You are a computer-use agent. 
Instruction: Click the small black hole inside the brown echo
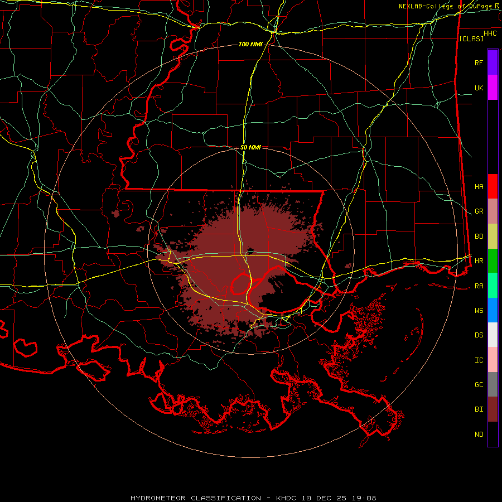(250, 250)
